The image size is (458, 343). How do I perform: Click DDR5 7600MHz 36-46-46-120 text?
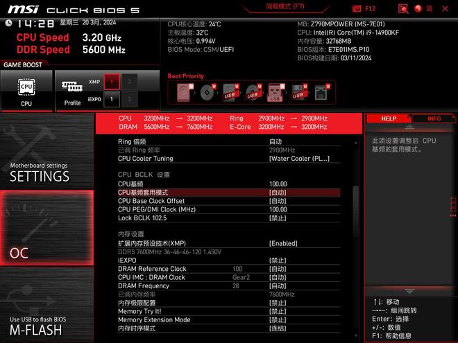(169, 252)
